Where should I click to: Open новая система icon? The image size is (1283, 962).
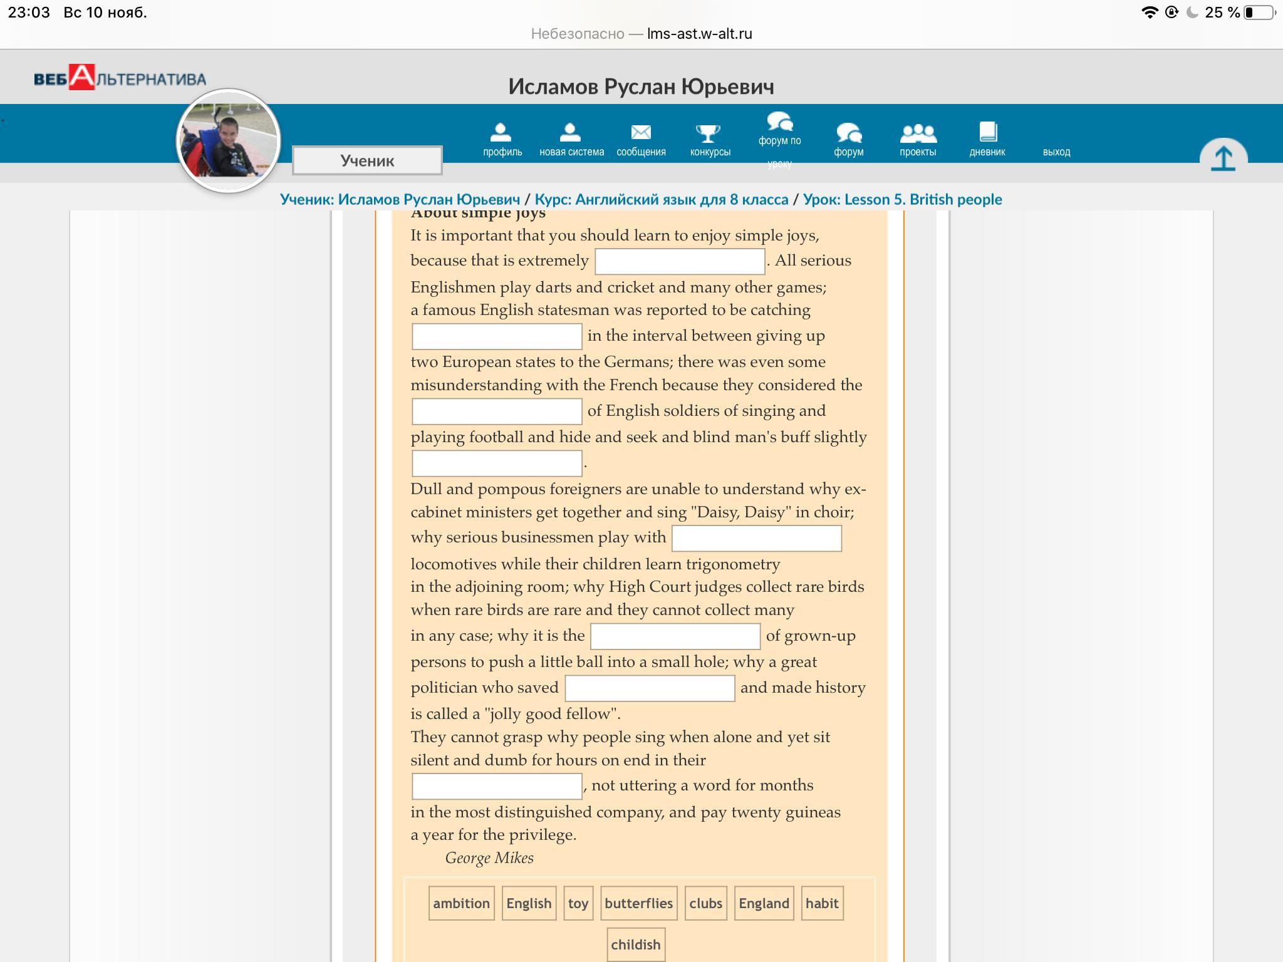[x=570, y=133]
